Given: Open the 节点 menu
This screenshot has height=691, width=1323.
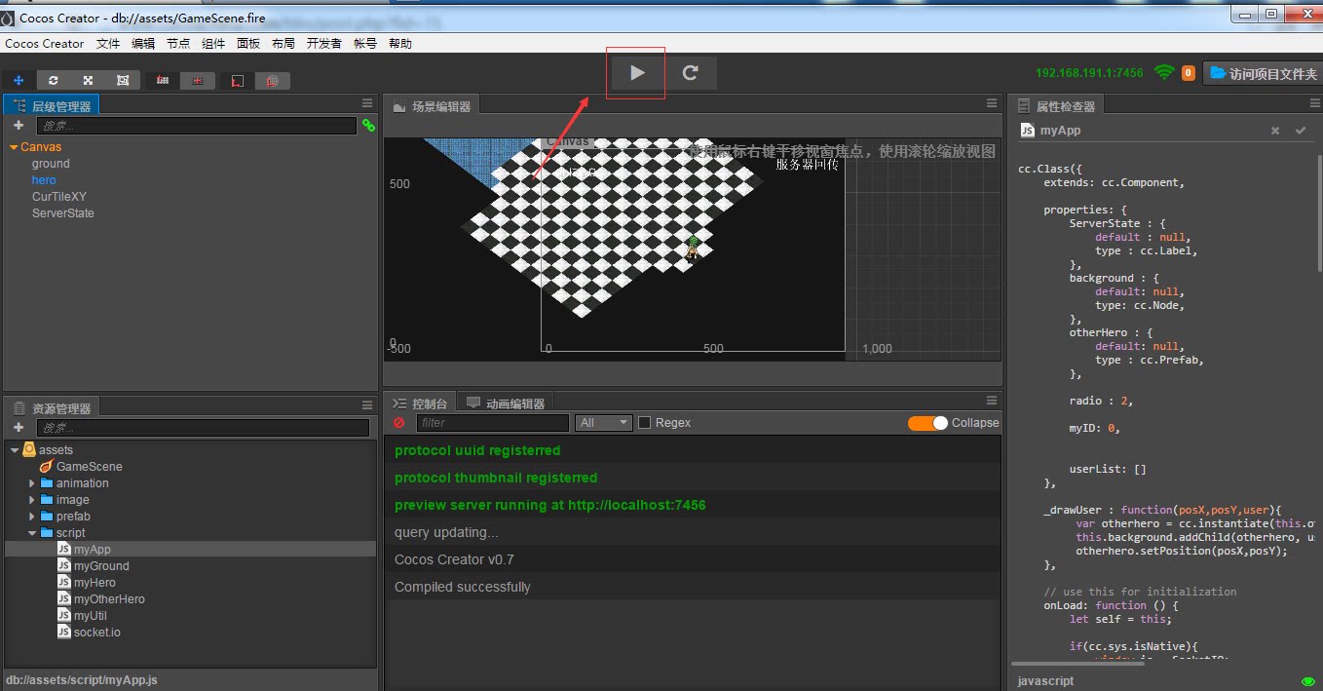Looking at the screenshot, I should (178, 44).
